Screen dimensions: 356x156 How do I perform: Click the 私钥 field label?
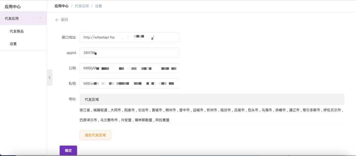73,83
